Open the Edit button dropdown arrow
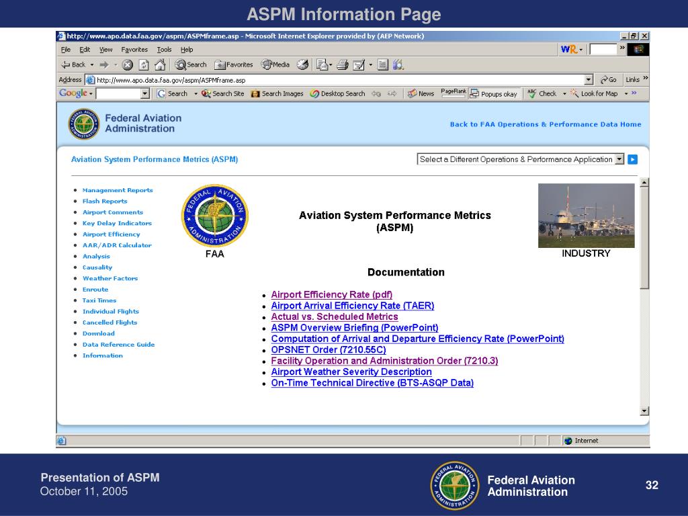The height and width of the screenshot is (516, 688). (371, 65)
